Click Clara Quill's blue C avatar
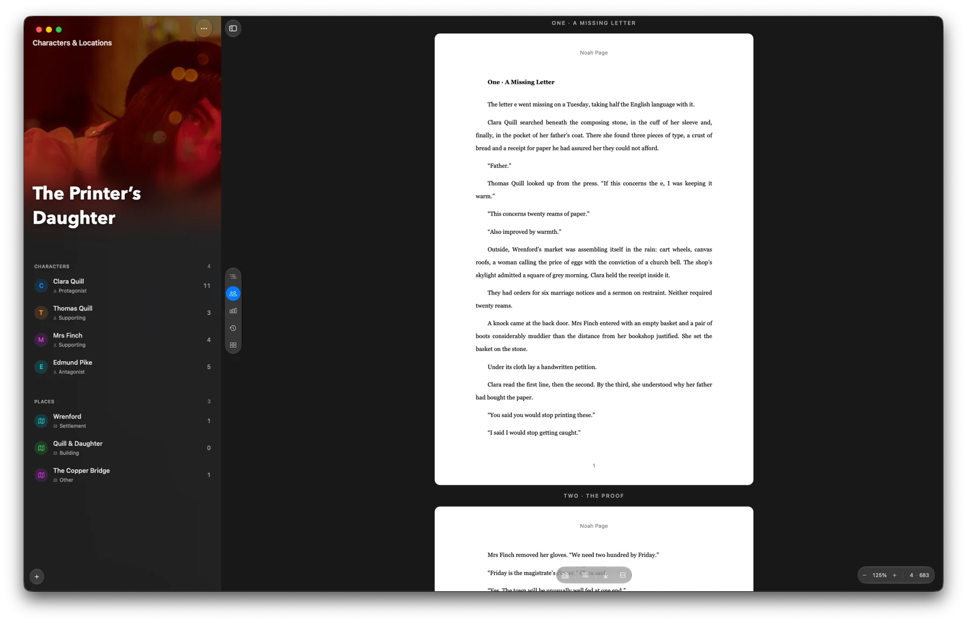This screenshot has height=623, width=967. point(41,286)
